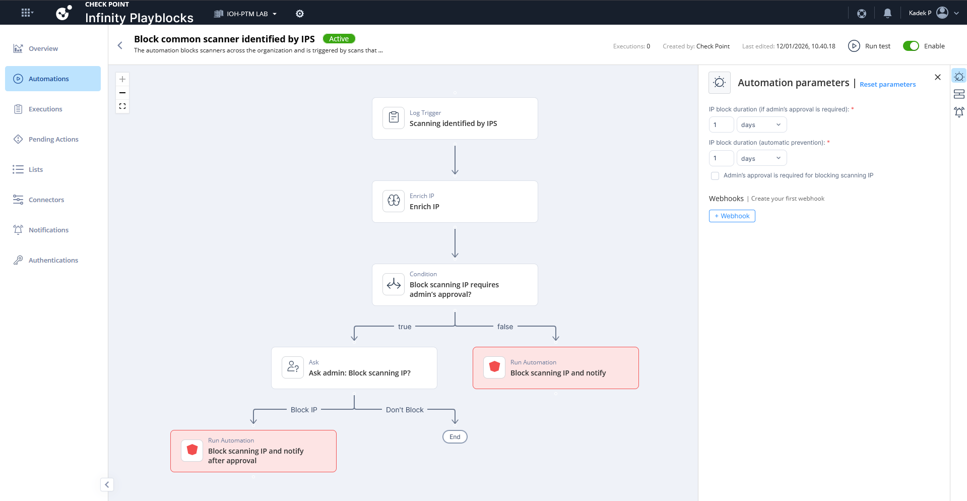This screenshot has width=967, height=501.
Task: Open Executions in the sidebar
Action: [45, 109]
